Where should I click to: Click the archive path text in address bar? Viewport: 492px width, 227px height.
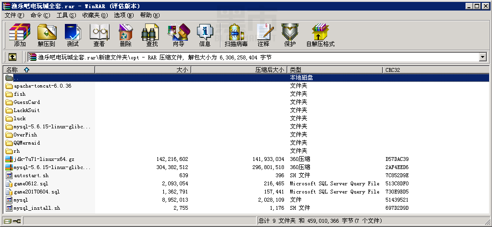click(x=155, y=57)
